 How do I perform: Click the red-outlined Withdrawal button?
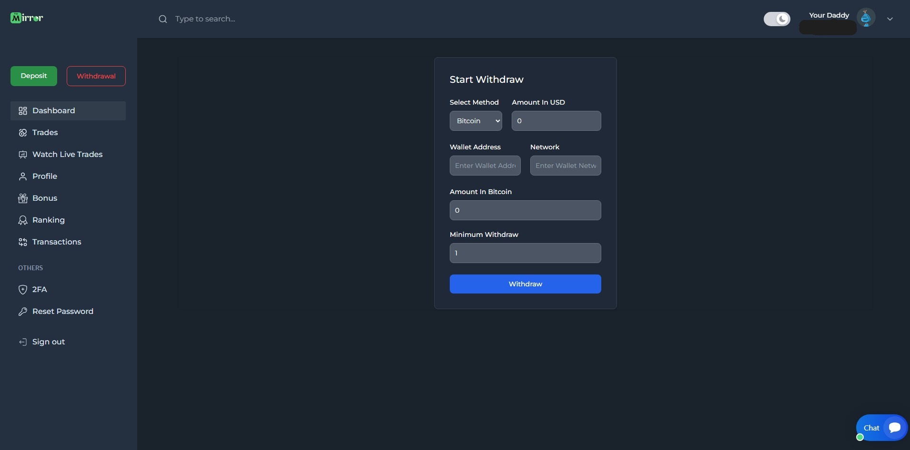click(x=96, y=76)
